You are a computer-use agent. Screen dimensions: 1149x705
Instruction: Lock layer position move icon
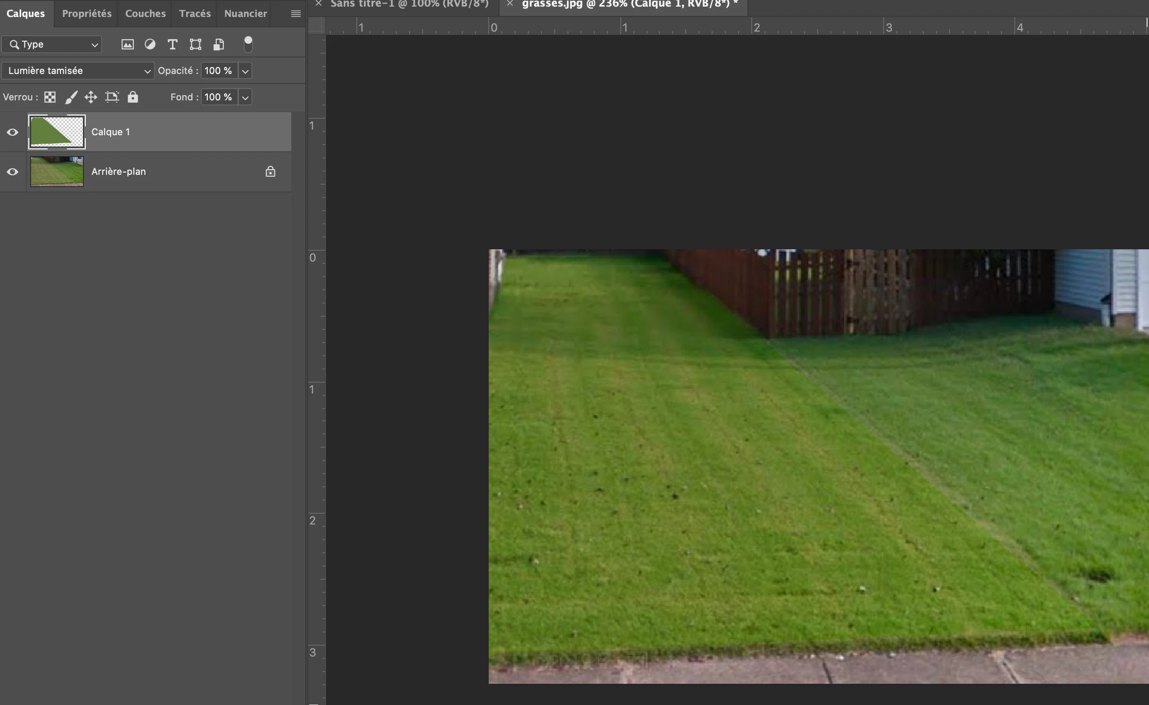click(x=91, y=97)
